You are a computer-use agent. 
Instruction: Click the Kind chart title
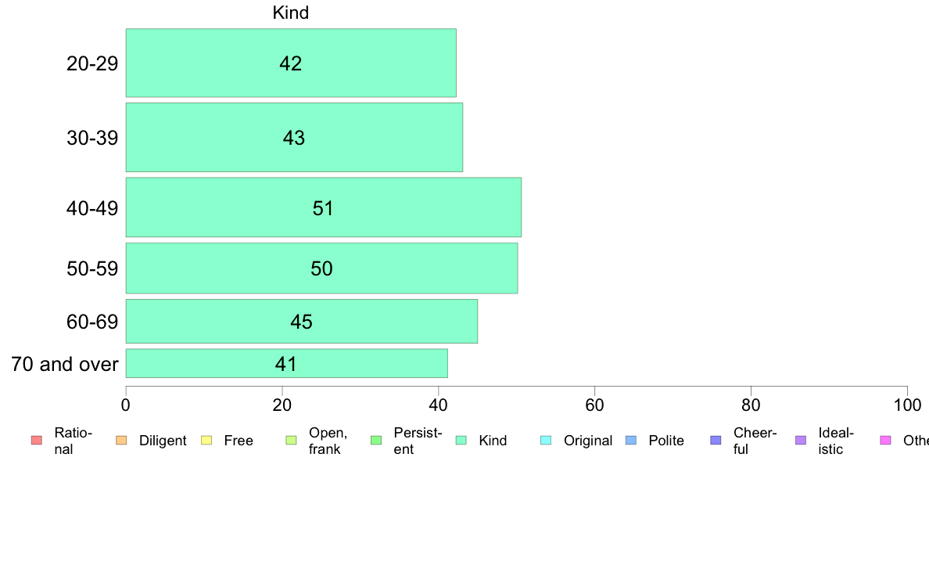(x=290, y=13)
